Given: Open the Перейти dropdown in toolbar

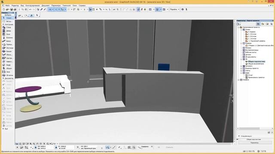Looking at the screenshot, I should point(174,9).
